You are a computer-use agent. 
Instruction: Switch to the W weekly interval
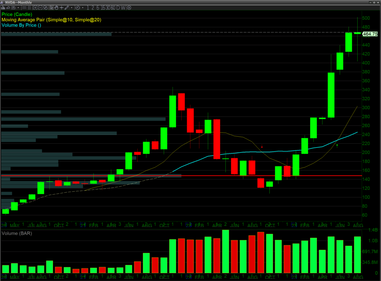coord(123,8)
